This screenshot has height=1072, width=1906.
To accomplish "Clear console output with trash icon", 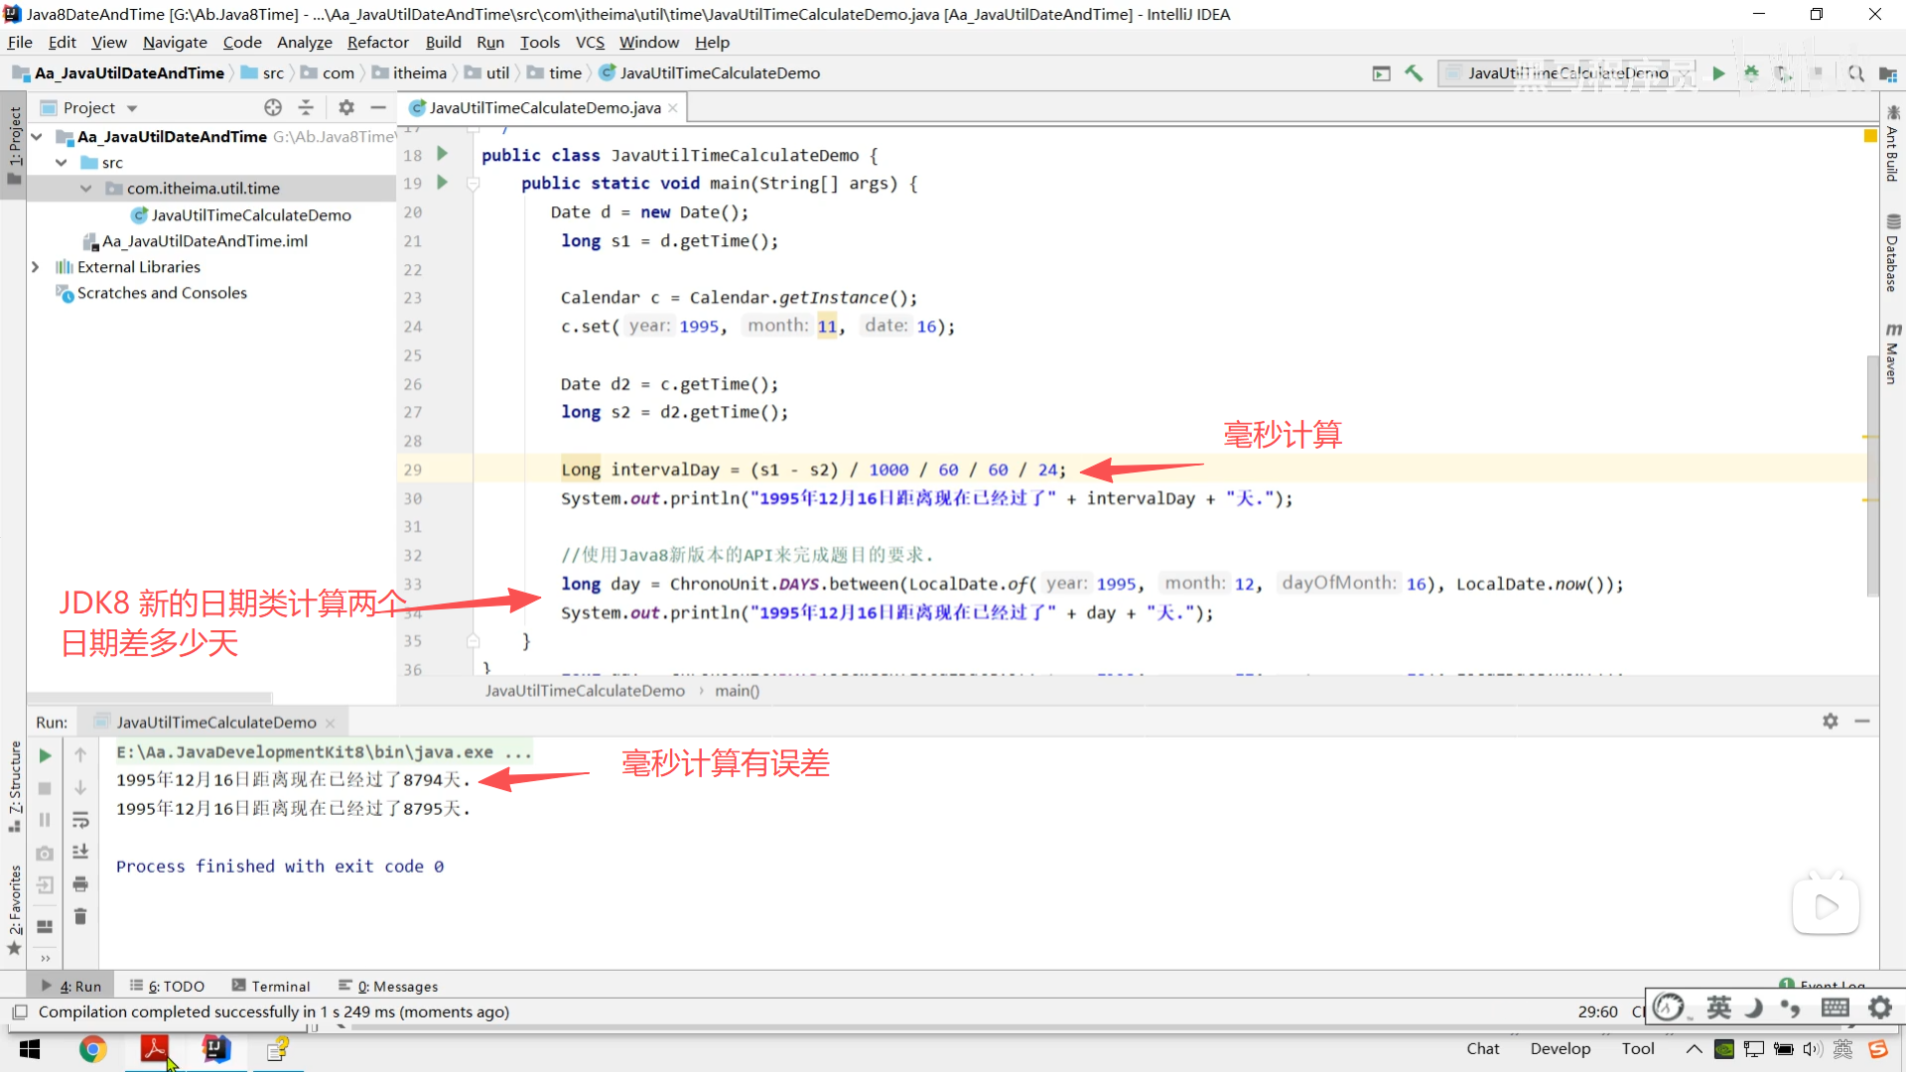I will [80, 916].
